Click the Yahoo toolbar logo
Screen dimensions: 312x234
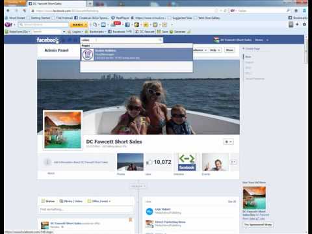(8, 25)
